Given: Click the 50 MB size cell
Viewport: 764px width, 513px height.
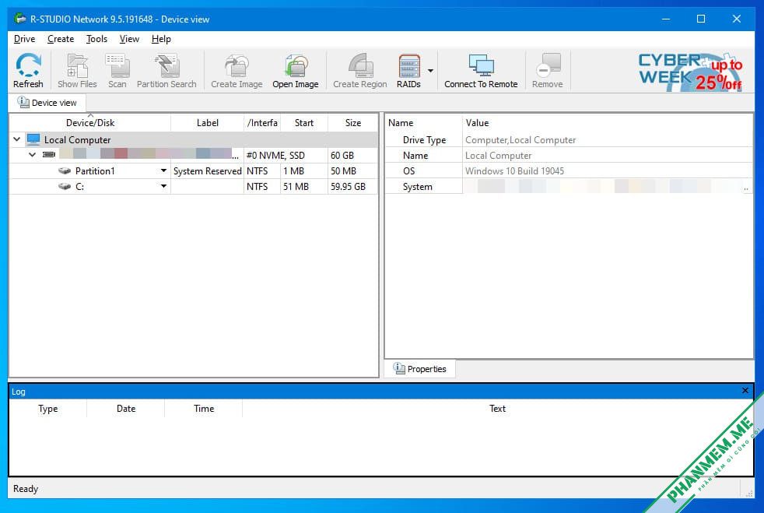Looking at the screenshot, I should click(x=352, y=170).
